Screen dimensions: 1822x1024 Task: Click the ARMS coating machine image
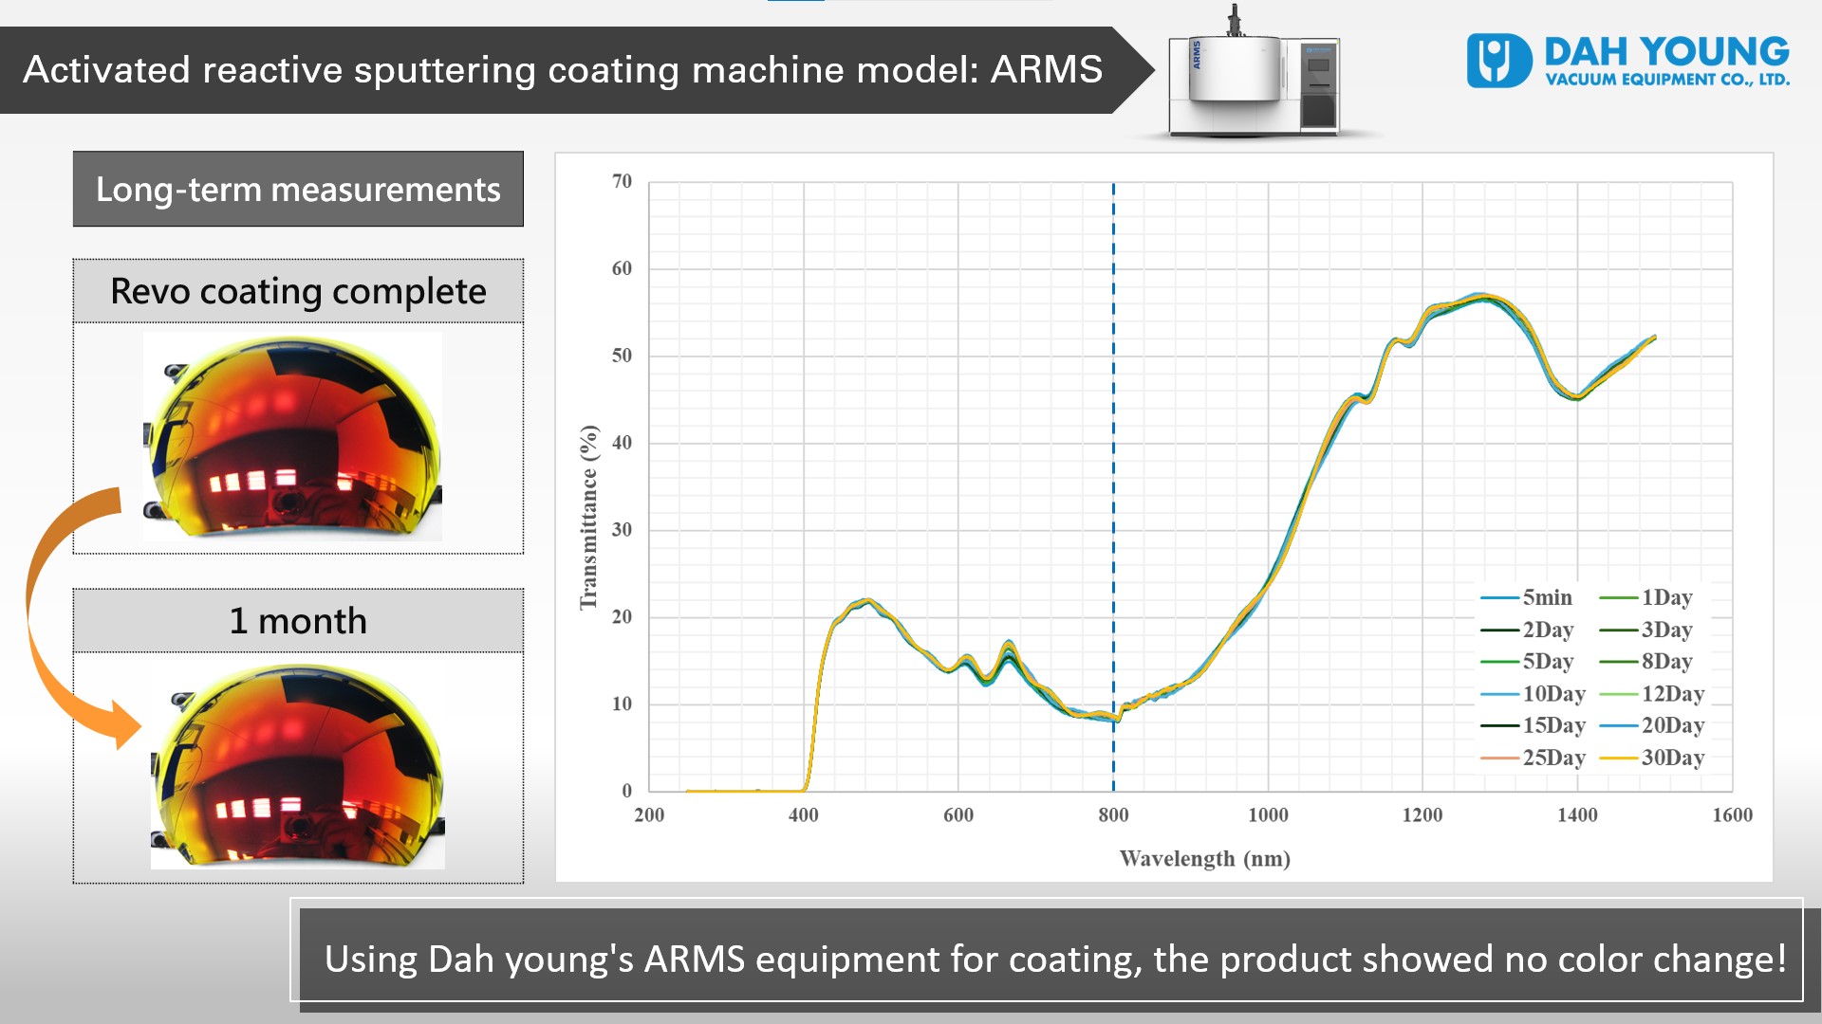pos(1253,73)
